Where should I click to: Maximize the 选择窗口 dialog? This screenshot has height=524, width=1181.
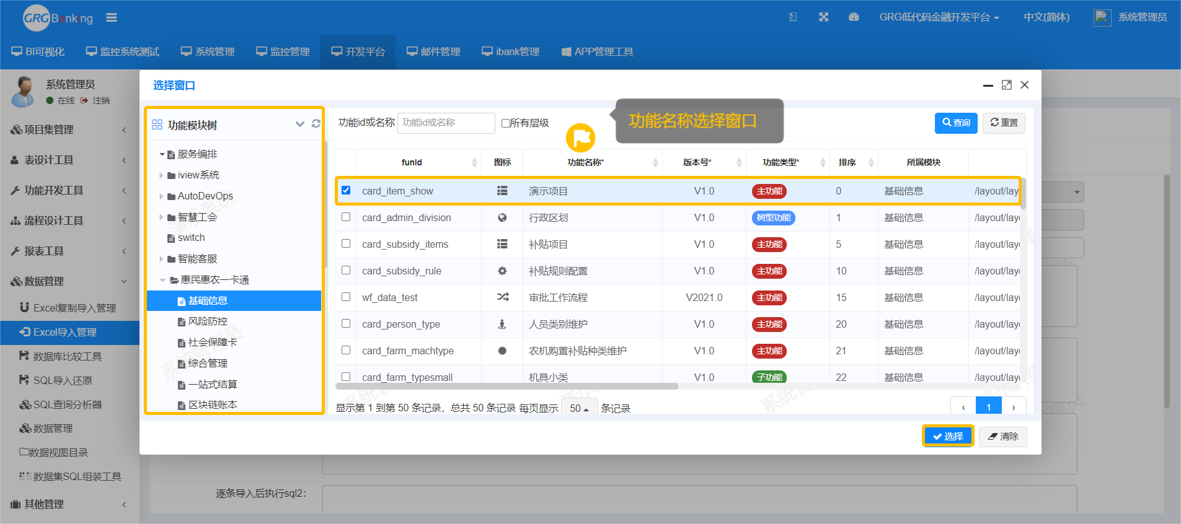(1007, 85)
